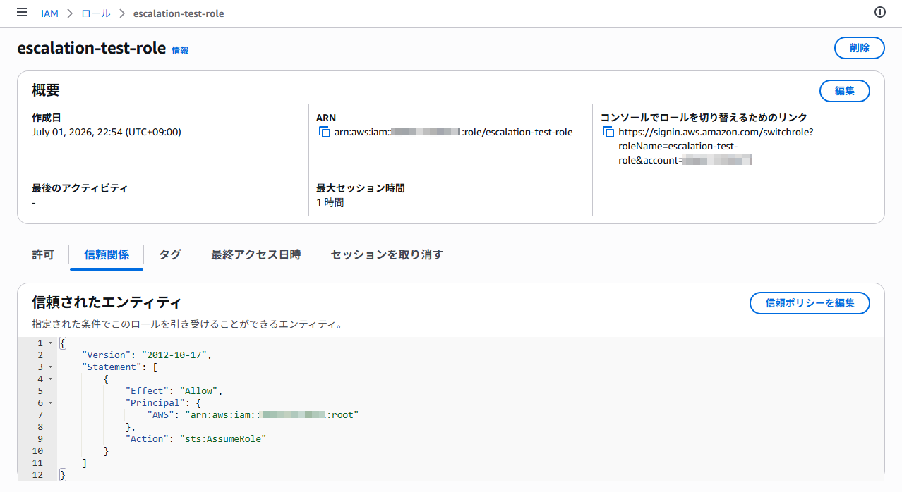The height and width of the screenshot is (492, 902).
Task: Open the セッションを取り消す tab
Action: point(387,254)
